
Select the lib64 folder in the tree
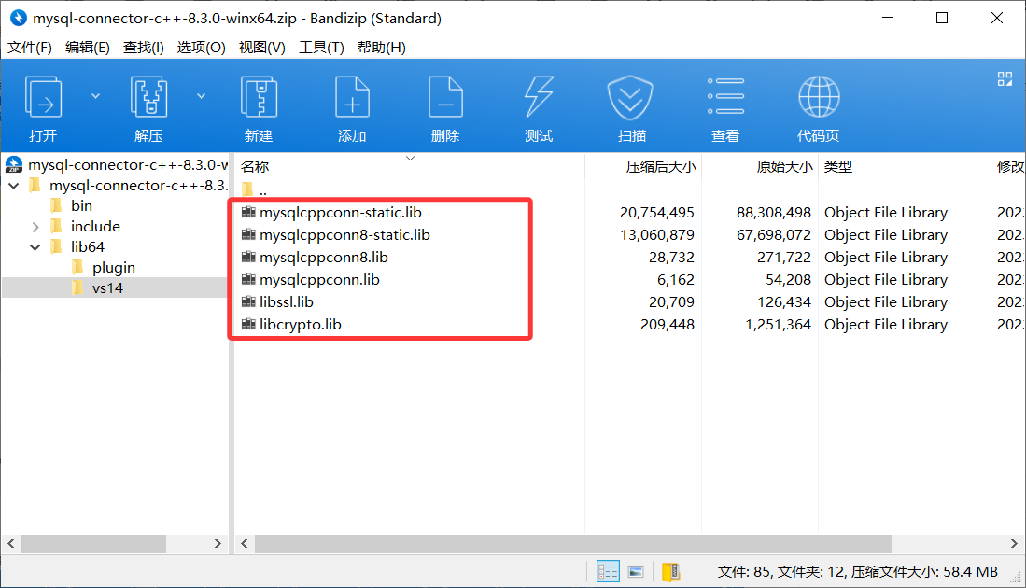[88, 247]
